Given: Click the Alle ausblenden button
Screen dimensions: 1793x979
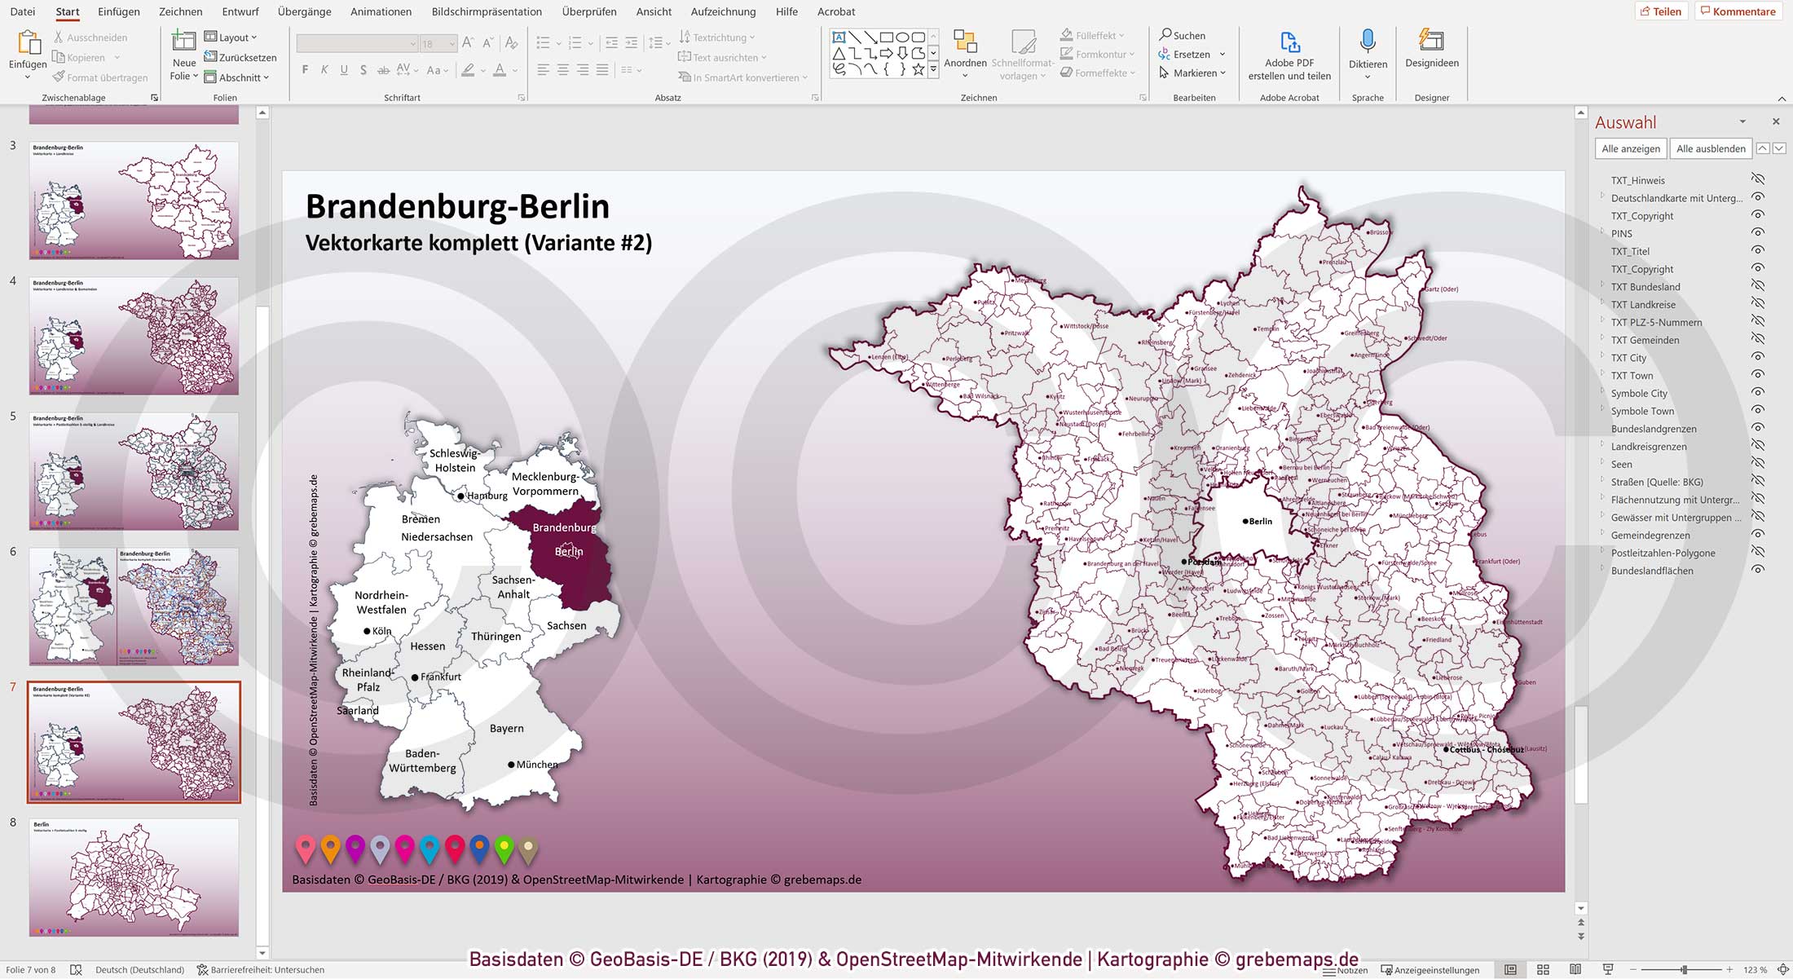Looking at the screenshot, I should coord(1710,148).
